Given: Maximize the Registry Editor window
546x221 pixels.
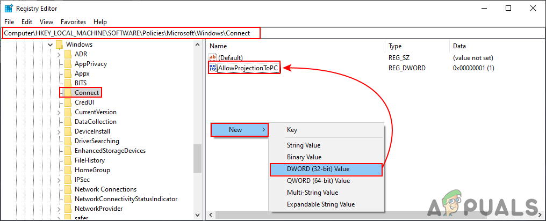Looking at the screenshot, I should click(508, 9).
